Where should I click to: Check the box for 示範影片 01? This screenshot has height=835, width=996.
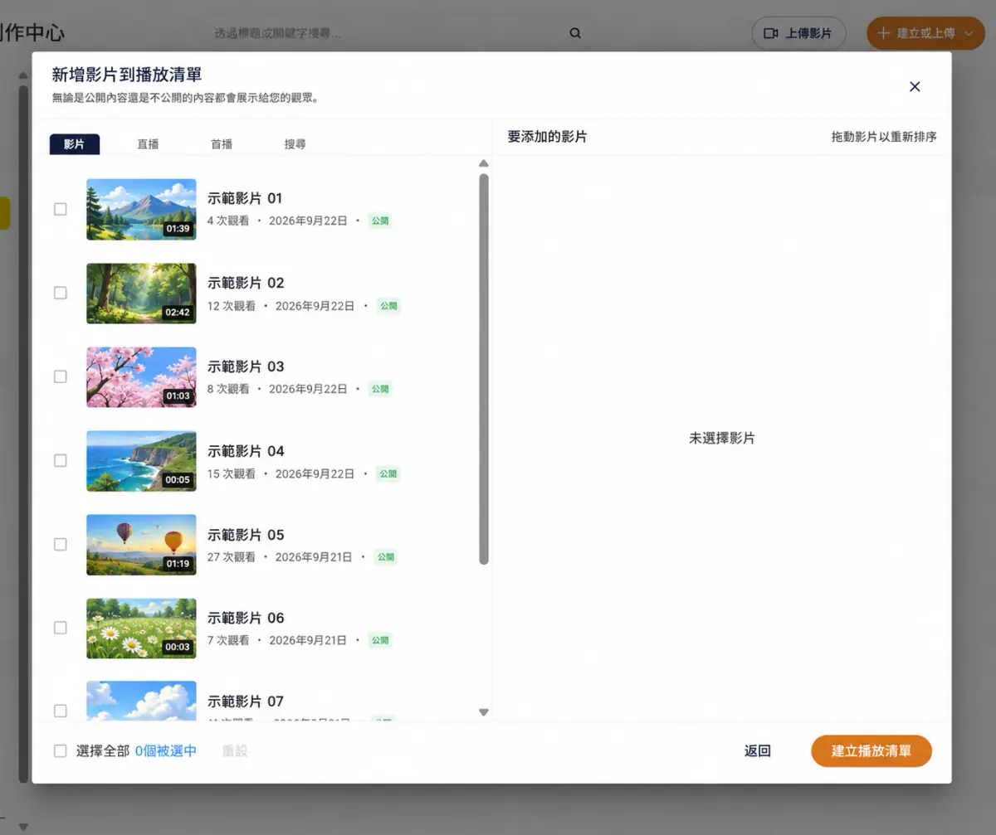coord(61,209)
